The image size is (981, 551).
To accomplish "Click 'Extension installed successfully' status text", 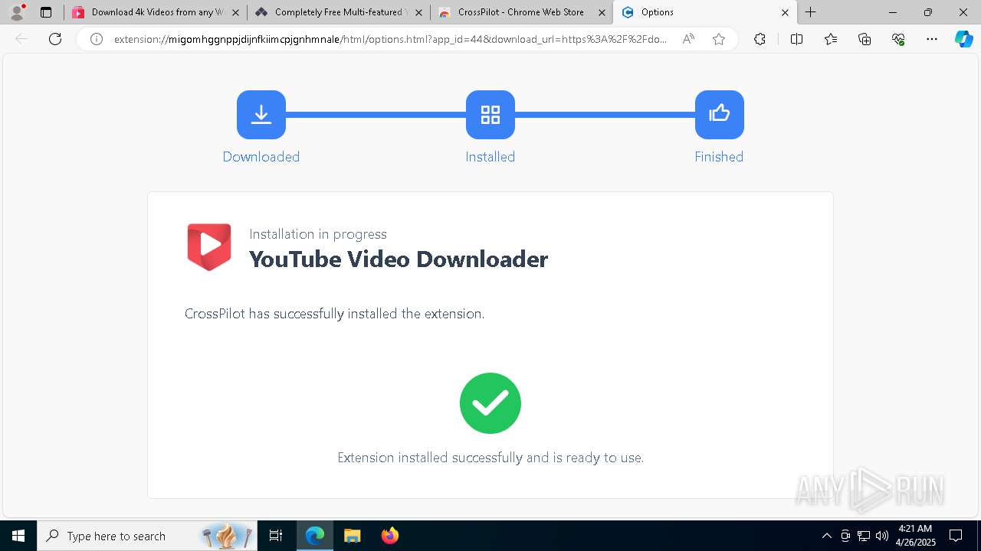I will pos(490,458).
